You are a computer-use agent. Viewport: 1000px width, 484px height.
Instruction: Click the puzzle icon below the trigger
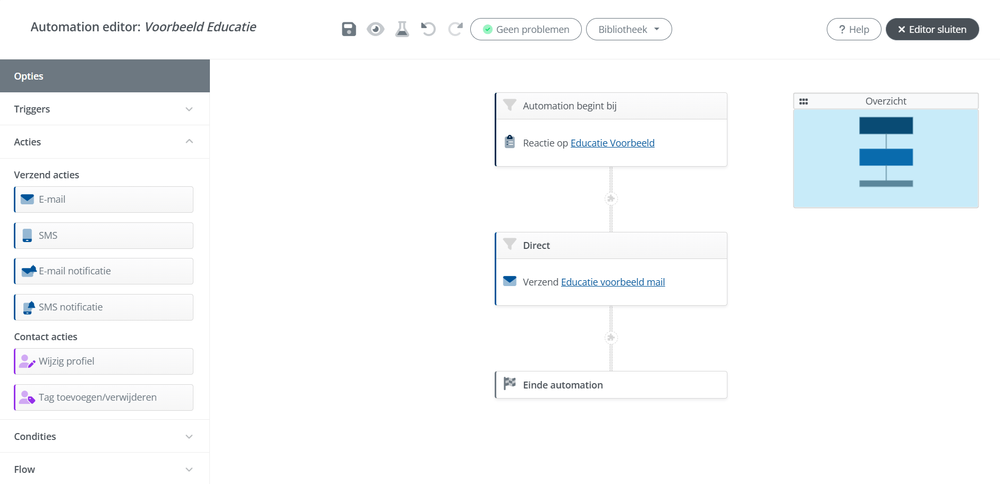pos(611,198)
